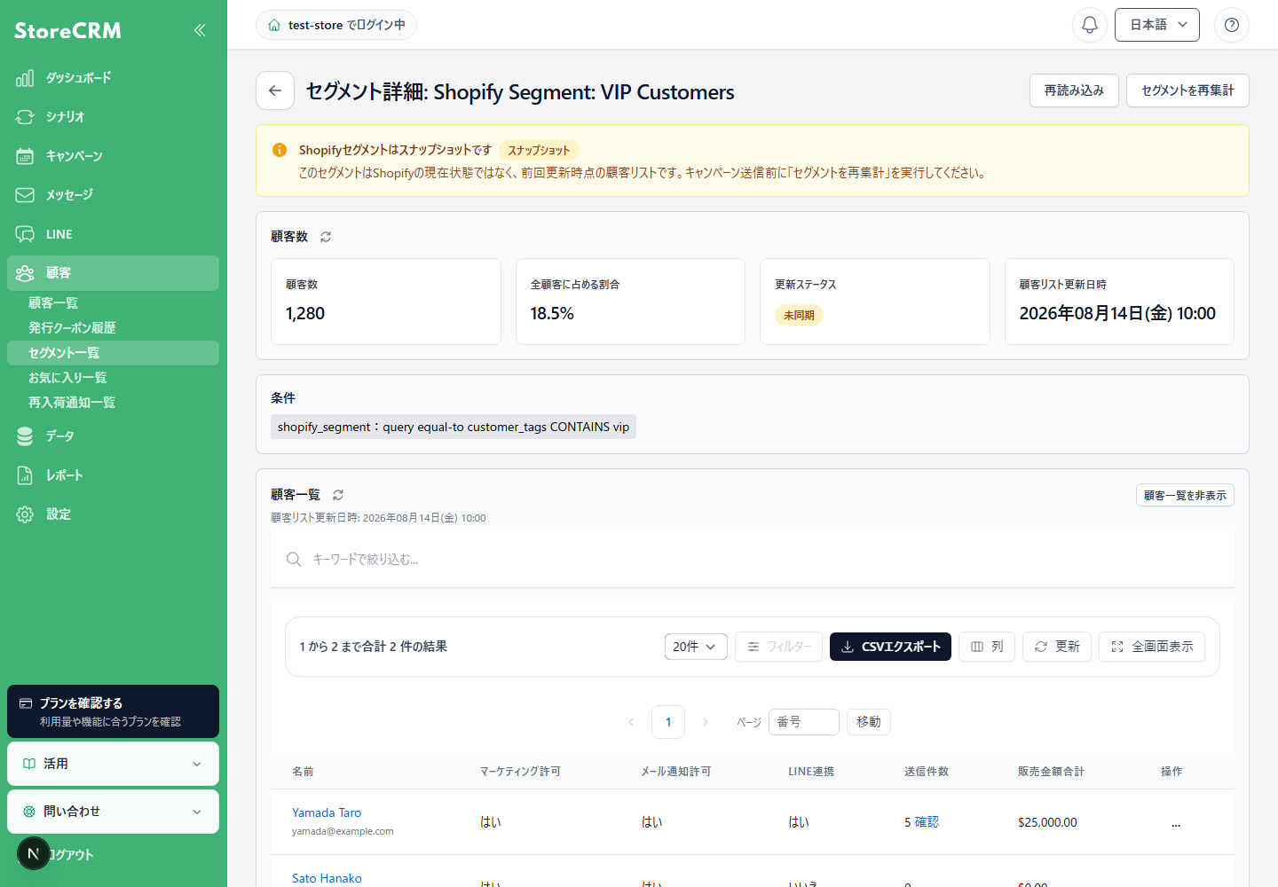Open the 日本語 language dropdown
This screenshot has height=887, width=1278.
click(x=1157, y=25)
